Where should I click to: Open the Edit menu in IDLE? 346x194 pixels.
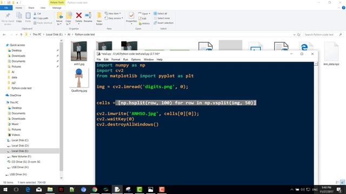point(106,60)
